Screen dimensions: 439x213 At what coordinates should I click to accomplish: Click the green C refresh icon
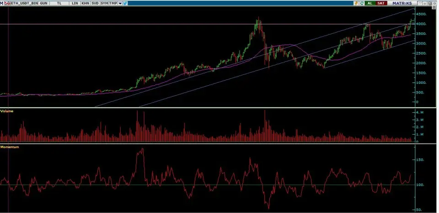tap(362, 3)
